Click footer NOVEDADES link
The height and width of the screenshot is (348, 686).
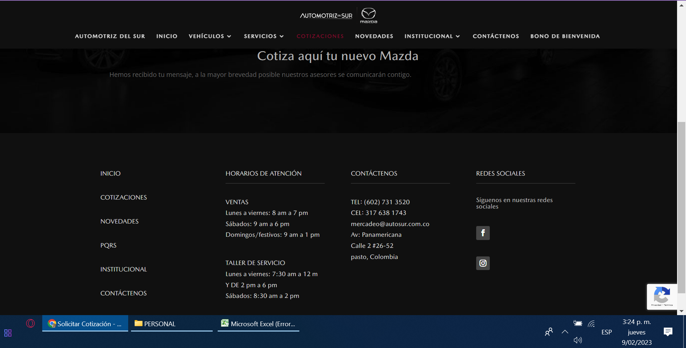[x=119, y=221]
